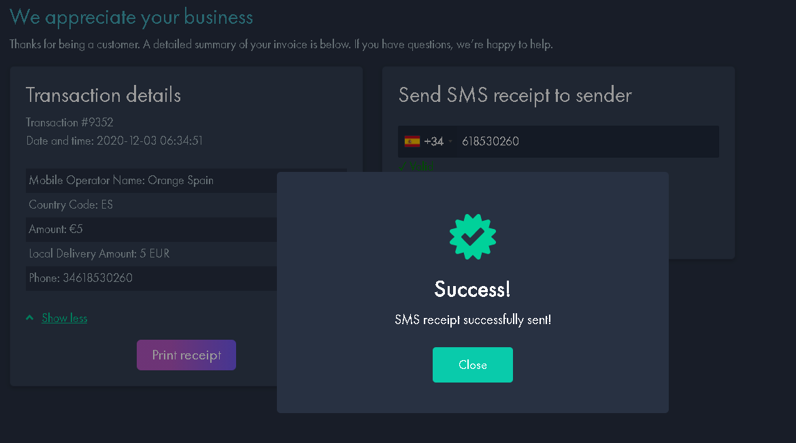Click the chevron beside Show less

point(30,317)
